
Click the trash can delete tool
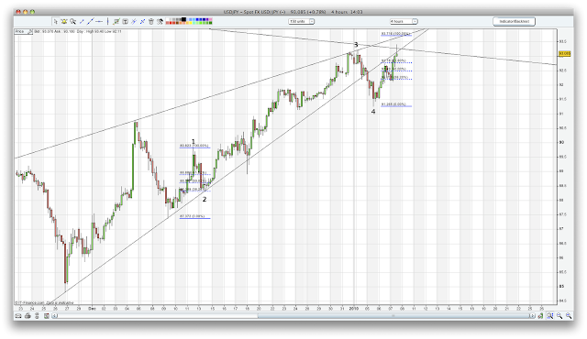(x=150, y=21)
